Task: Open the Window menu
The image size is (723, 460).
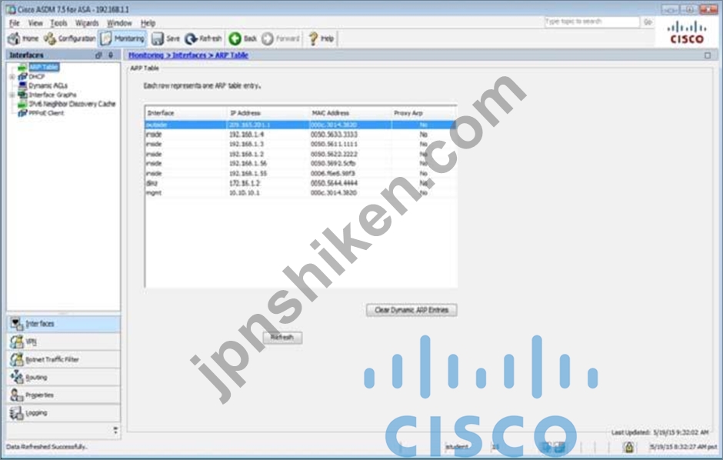Action: pos(119,23)
